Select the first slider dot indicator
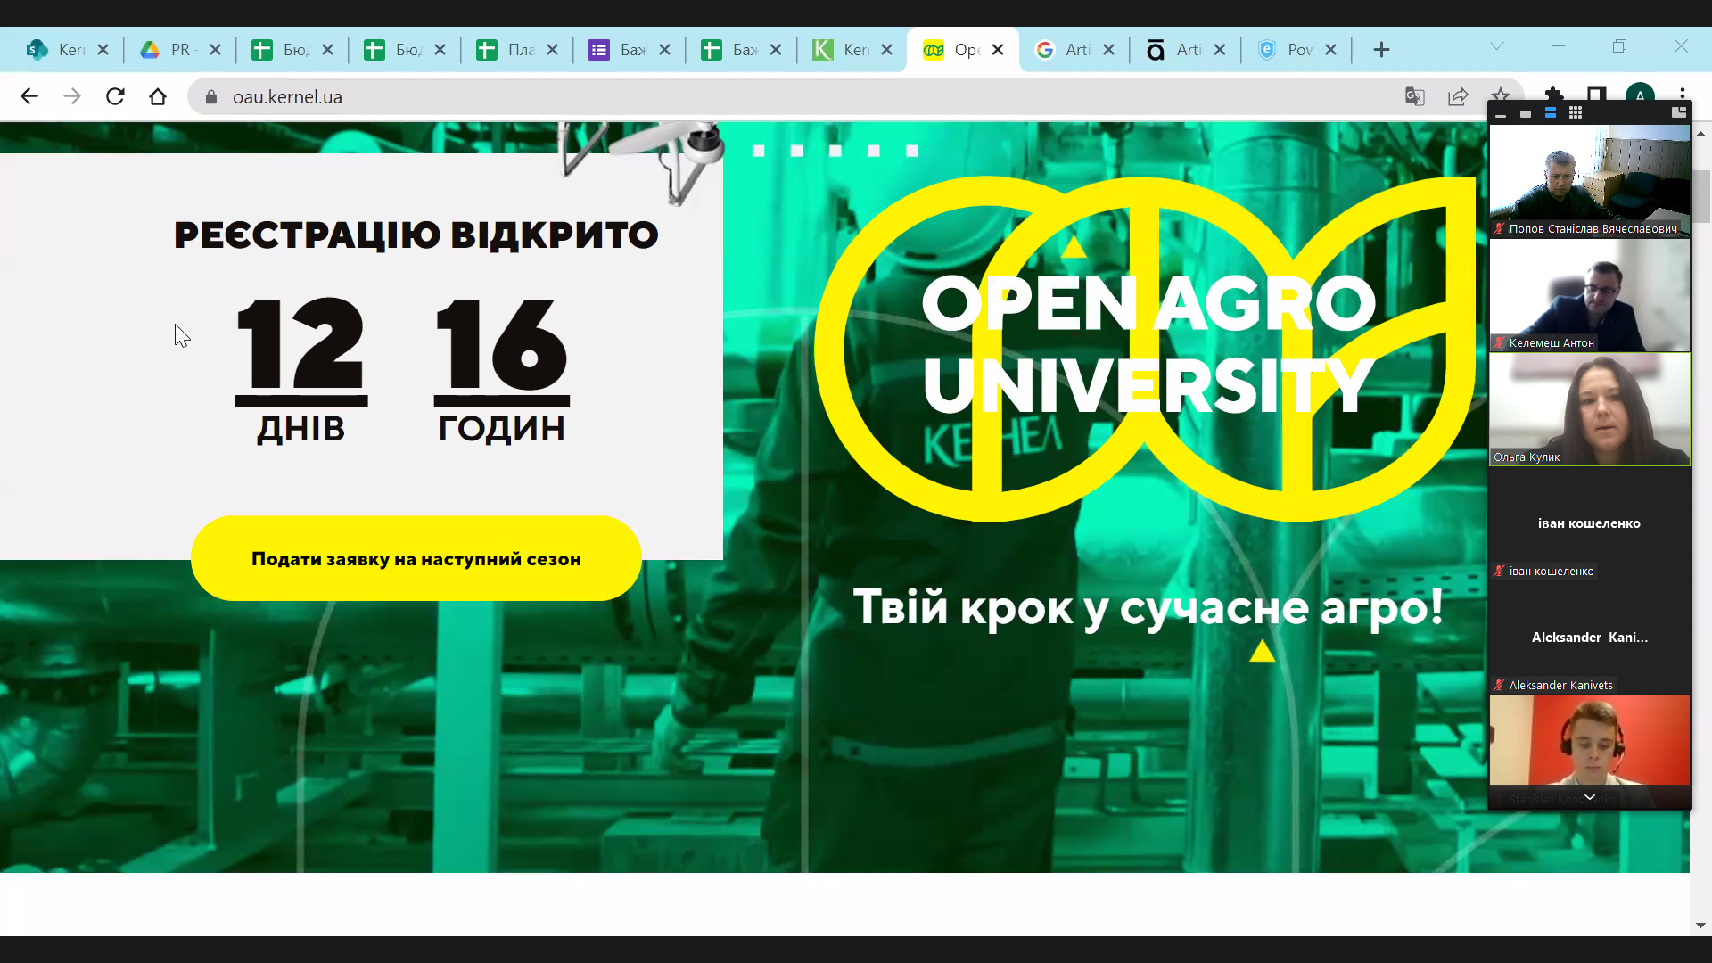This screenshot has width=1712, height=963. tap(759, 151)
